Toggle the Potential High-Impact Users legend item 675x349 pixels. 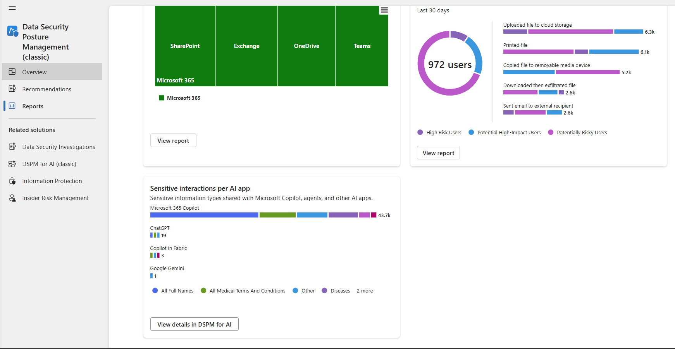point(505,132)
